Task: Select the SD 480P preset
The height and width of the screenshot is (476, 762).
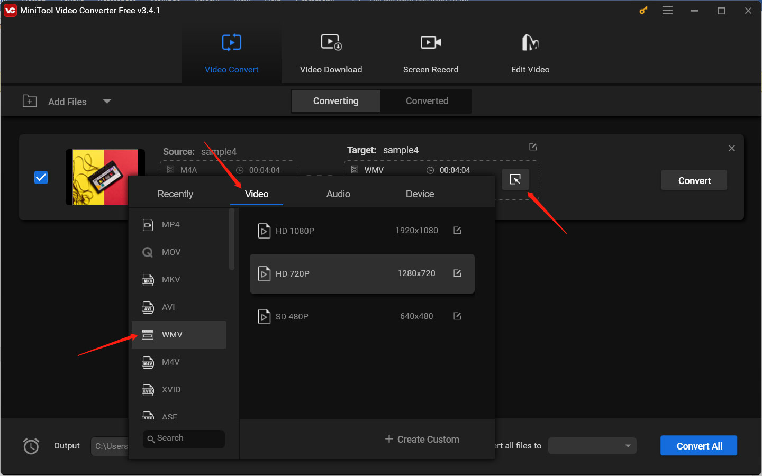Action: (x=362, y=316)
